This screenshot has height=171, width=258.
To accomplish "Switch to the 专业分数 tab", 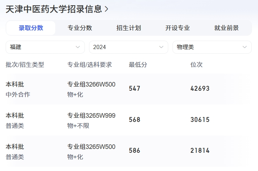I will pos(80,28).
